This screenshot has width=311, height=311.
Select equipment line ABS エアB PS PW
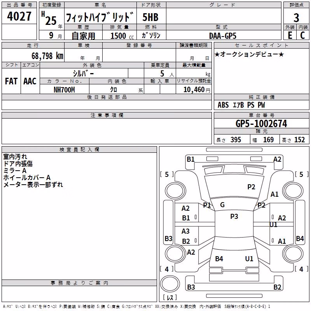[x=241, y=105]
